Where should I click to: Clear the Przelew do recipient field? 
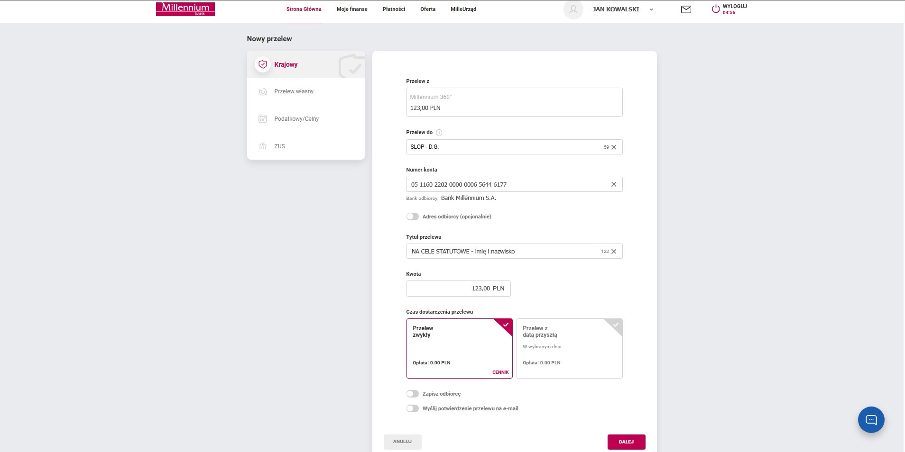(x=614, y=147)
